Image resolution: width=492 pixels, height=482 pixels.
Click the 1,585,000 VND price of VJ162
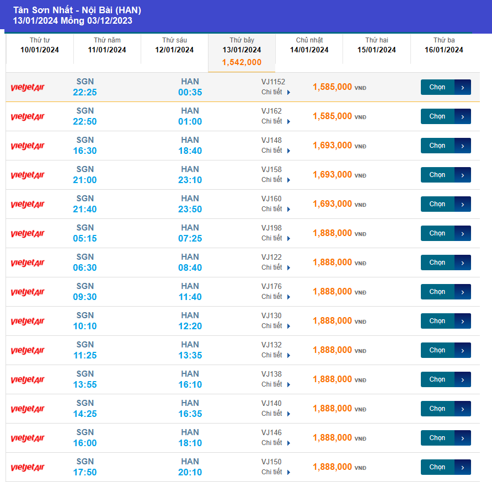[x=332, y=116]
